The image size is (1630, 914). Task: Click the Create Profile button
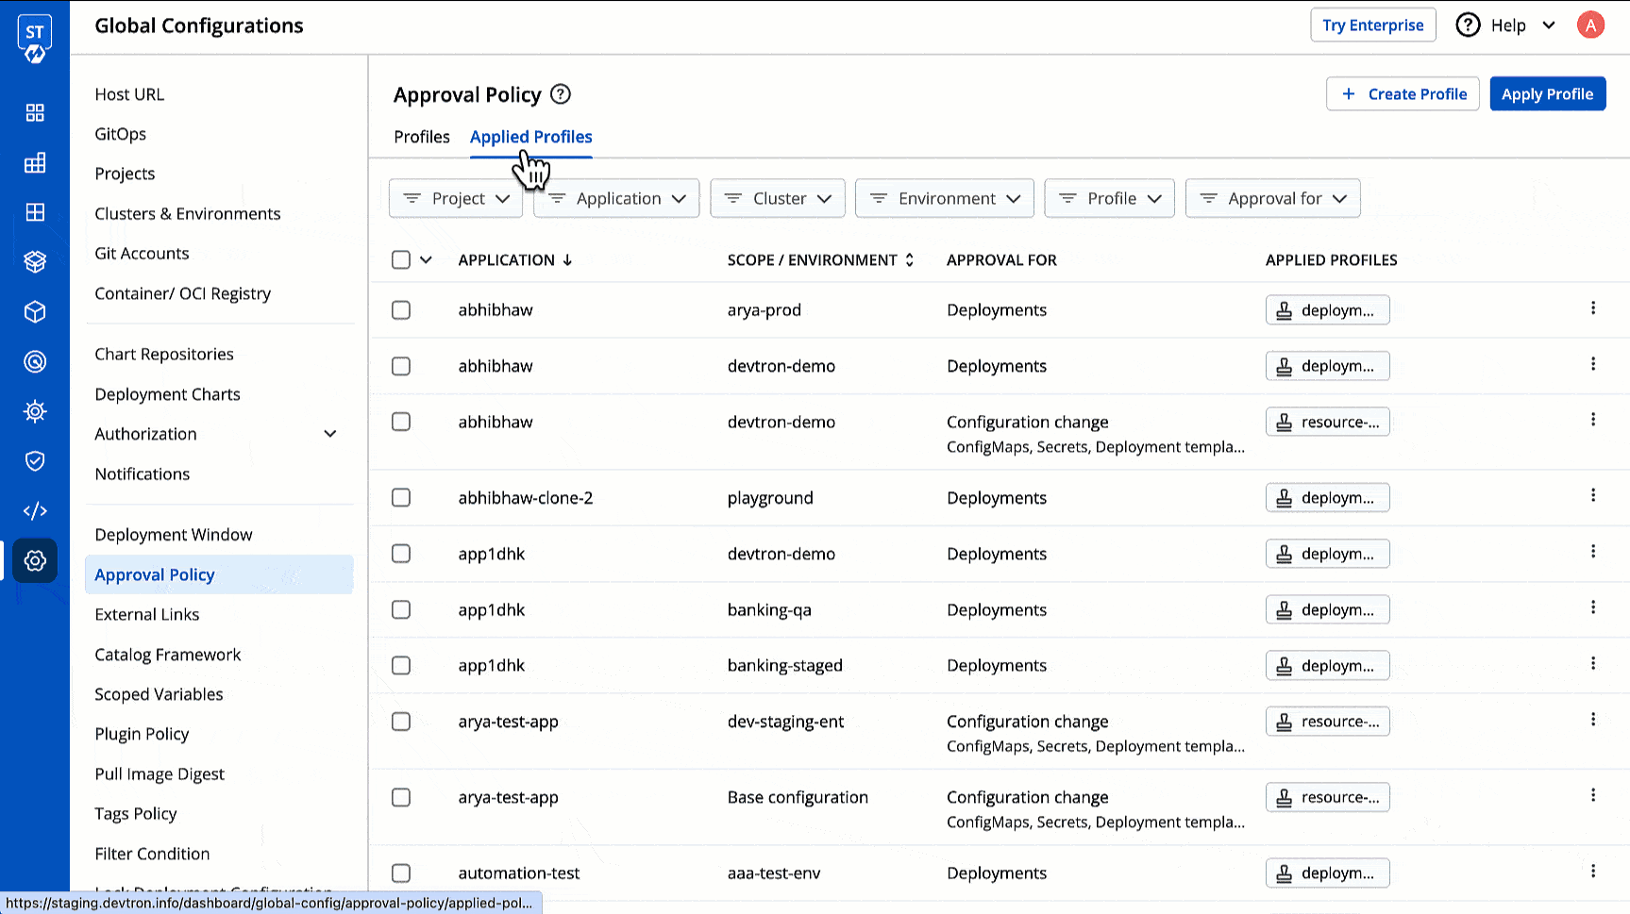click(1403, 94)
